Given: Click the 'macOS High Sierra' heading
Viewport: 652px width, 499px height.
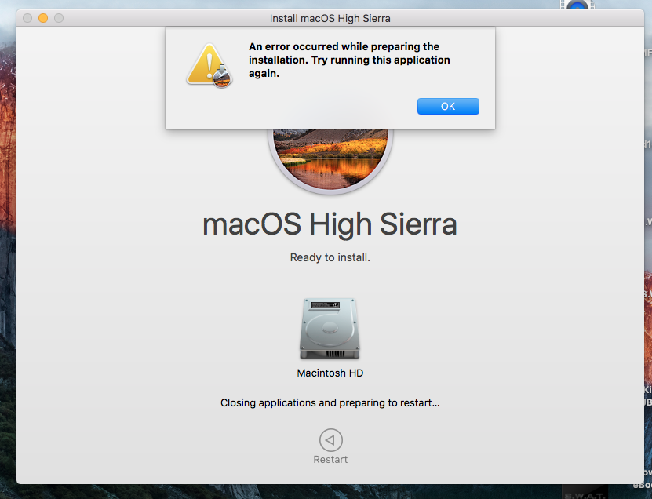Looking at the screenshot, I should point(330,224).
